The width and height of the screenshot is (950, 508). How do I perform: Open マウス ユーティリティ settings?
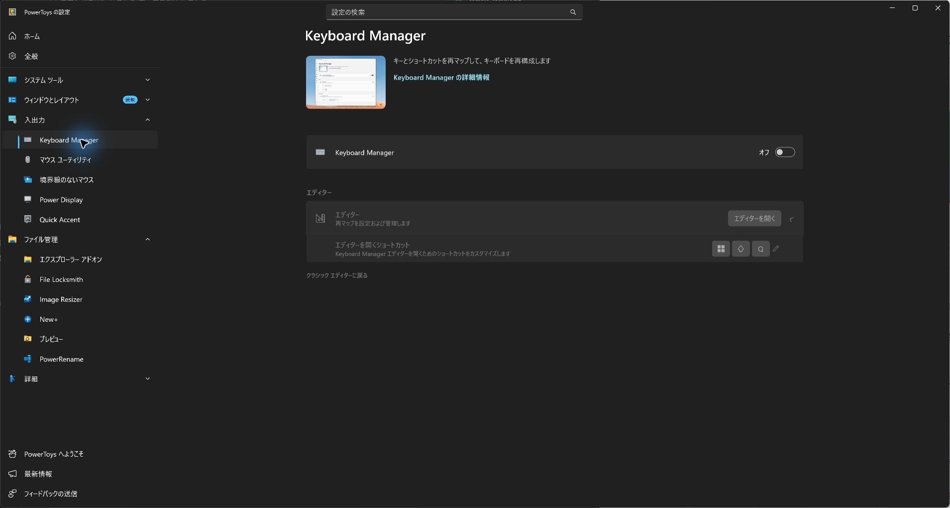80,160
